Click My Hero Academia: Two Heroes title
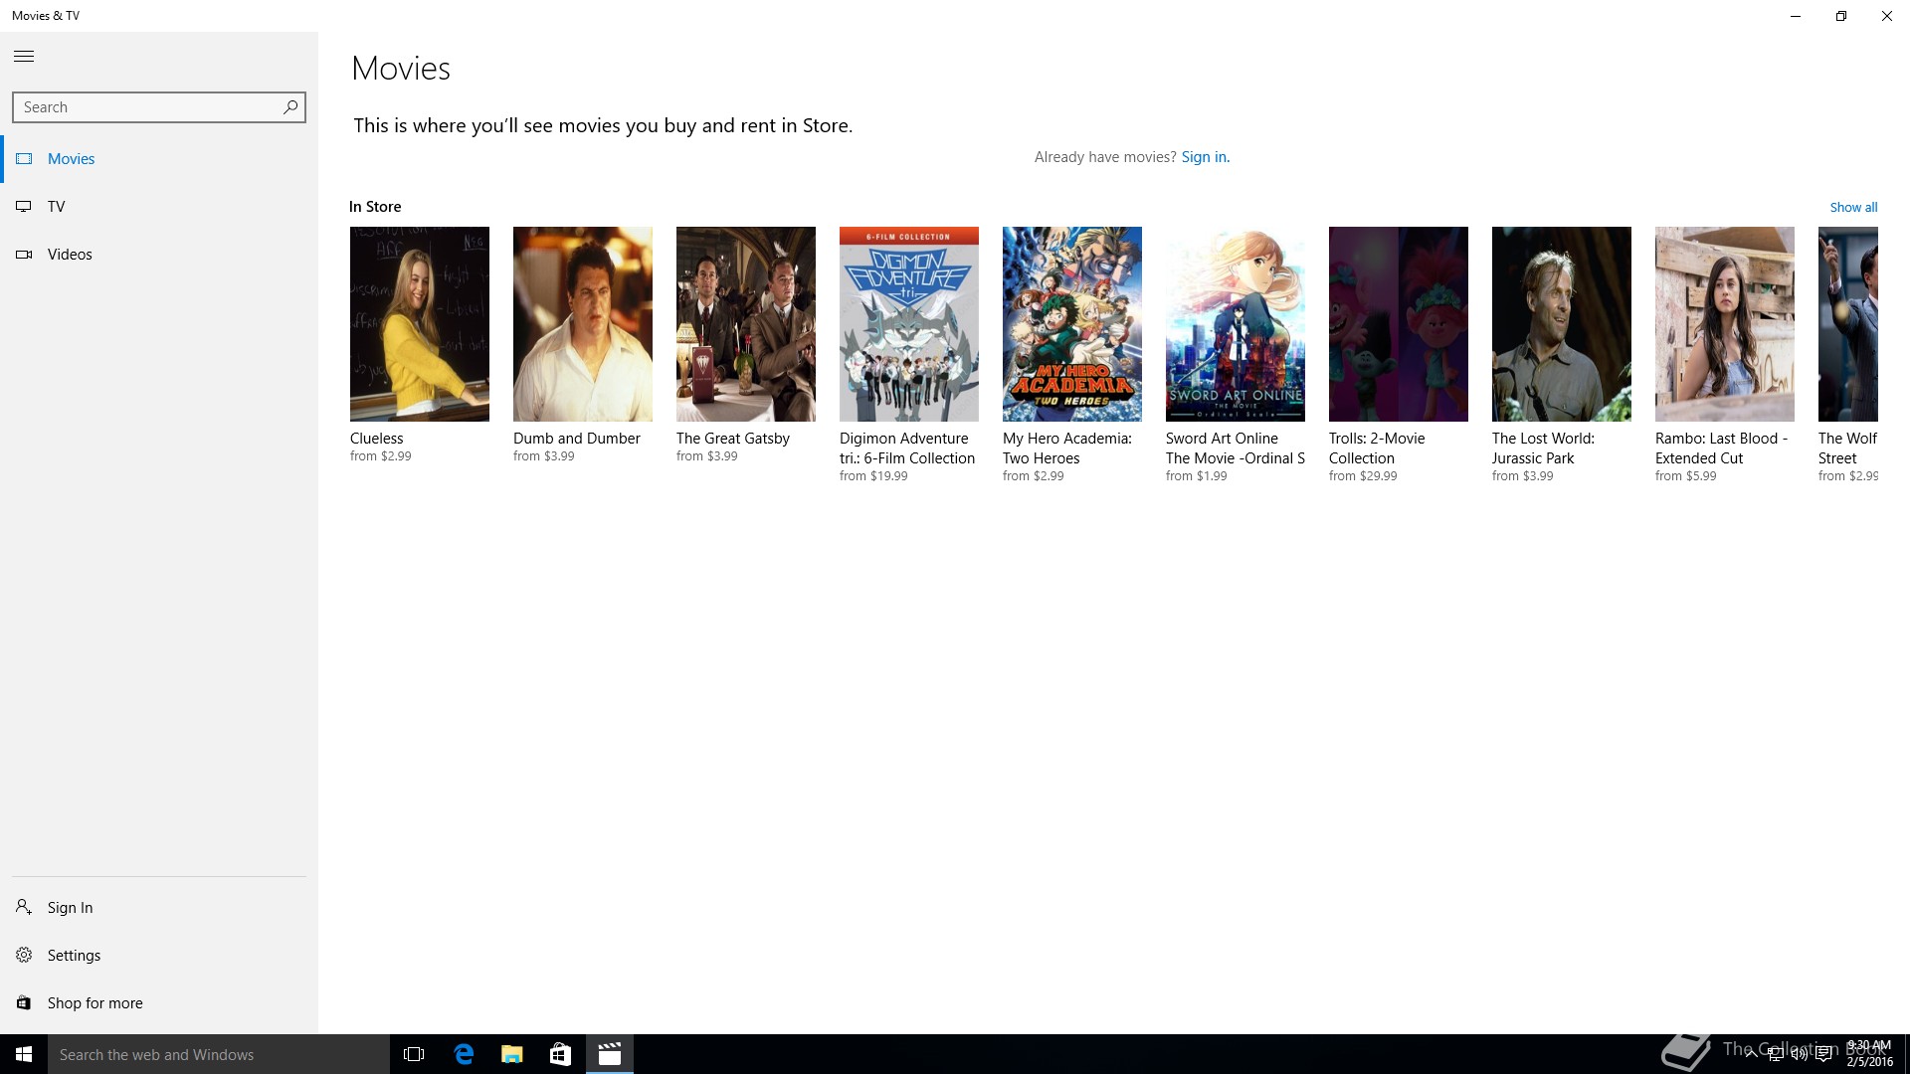 coord(1067,448)
